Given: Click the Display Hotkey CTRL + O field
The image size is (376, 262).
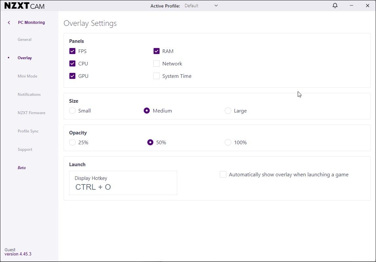Looking at the screenshot, I should pos(123,183).
